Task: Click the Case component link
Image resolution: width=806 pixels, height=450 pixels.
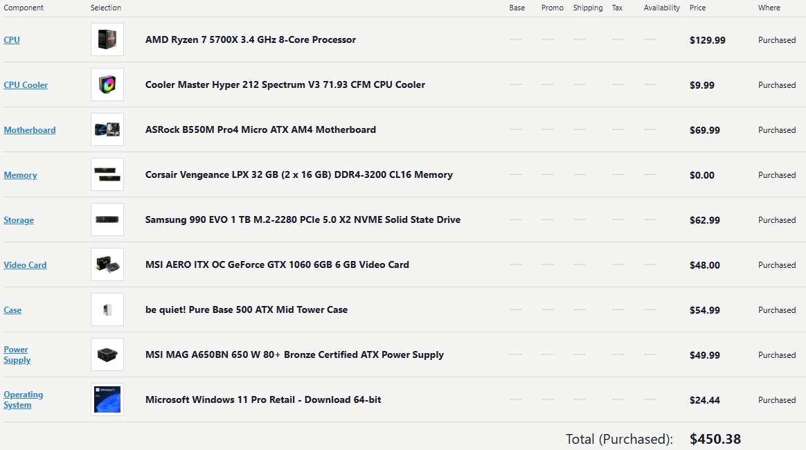Action: (x=12, y=310)
